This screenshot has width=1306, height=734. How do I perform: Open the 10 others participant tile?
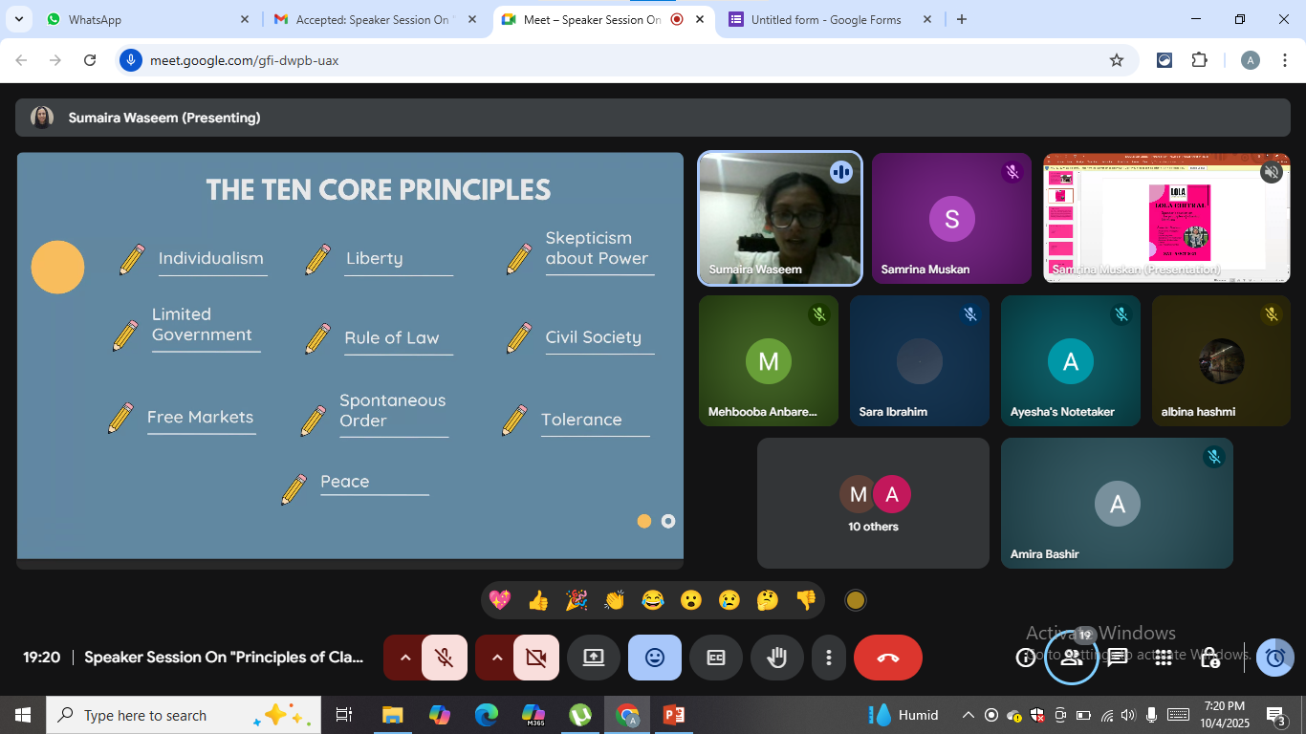click(873, 504)
